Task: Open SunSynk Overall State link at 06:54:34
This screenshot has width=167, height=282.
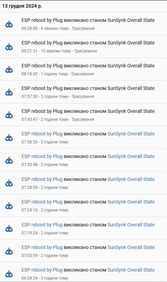Action: pos(131,270)
